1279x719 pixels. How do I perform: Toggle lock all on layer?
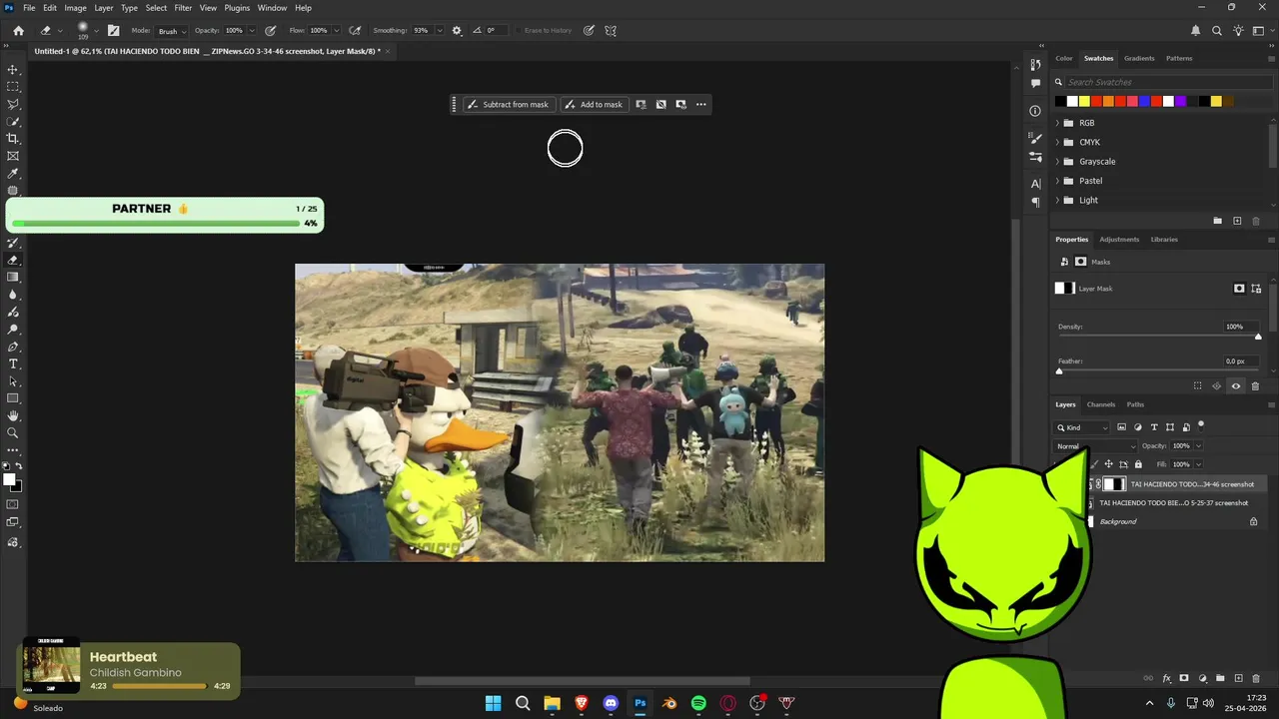pyautogui.click(x=1138, y=464)
